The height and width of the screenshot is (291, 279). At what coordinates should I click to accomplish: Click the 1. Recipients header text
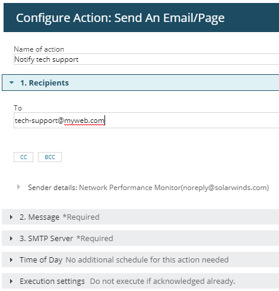[45, 83]
